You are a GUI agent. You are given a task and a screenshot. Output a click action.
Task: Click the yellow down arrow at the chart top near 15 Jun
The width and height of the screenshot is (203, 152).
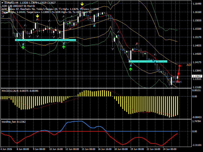(82, 4)
